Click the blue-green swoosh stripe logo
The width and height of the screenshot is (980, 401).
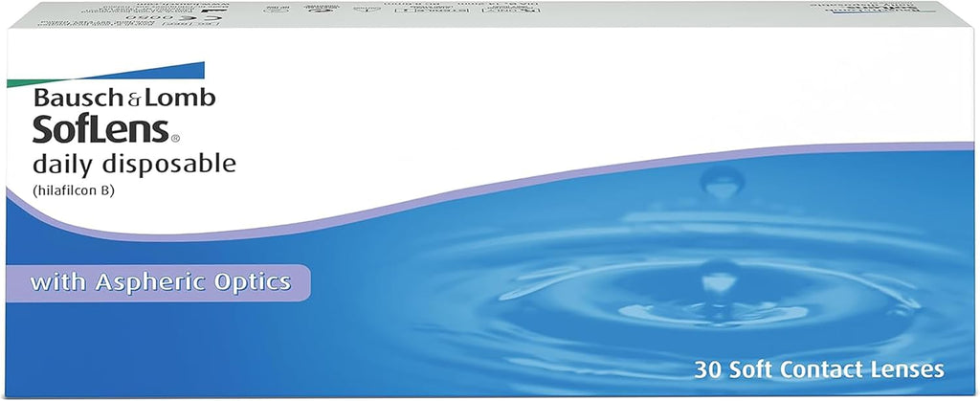click(x=105, y=75)
